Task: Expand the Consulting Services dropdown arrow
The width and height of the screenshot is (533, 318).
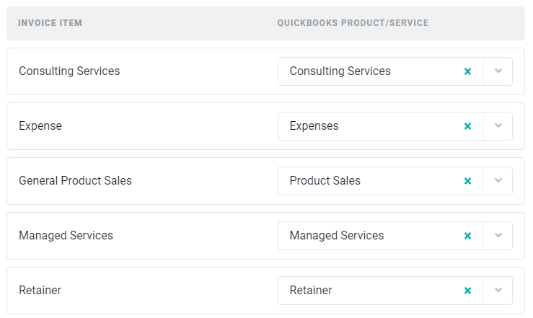Action: tap(498, 71)
